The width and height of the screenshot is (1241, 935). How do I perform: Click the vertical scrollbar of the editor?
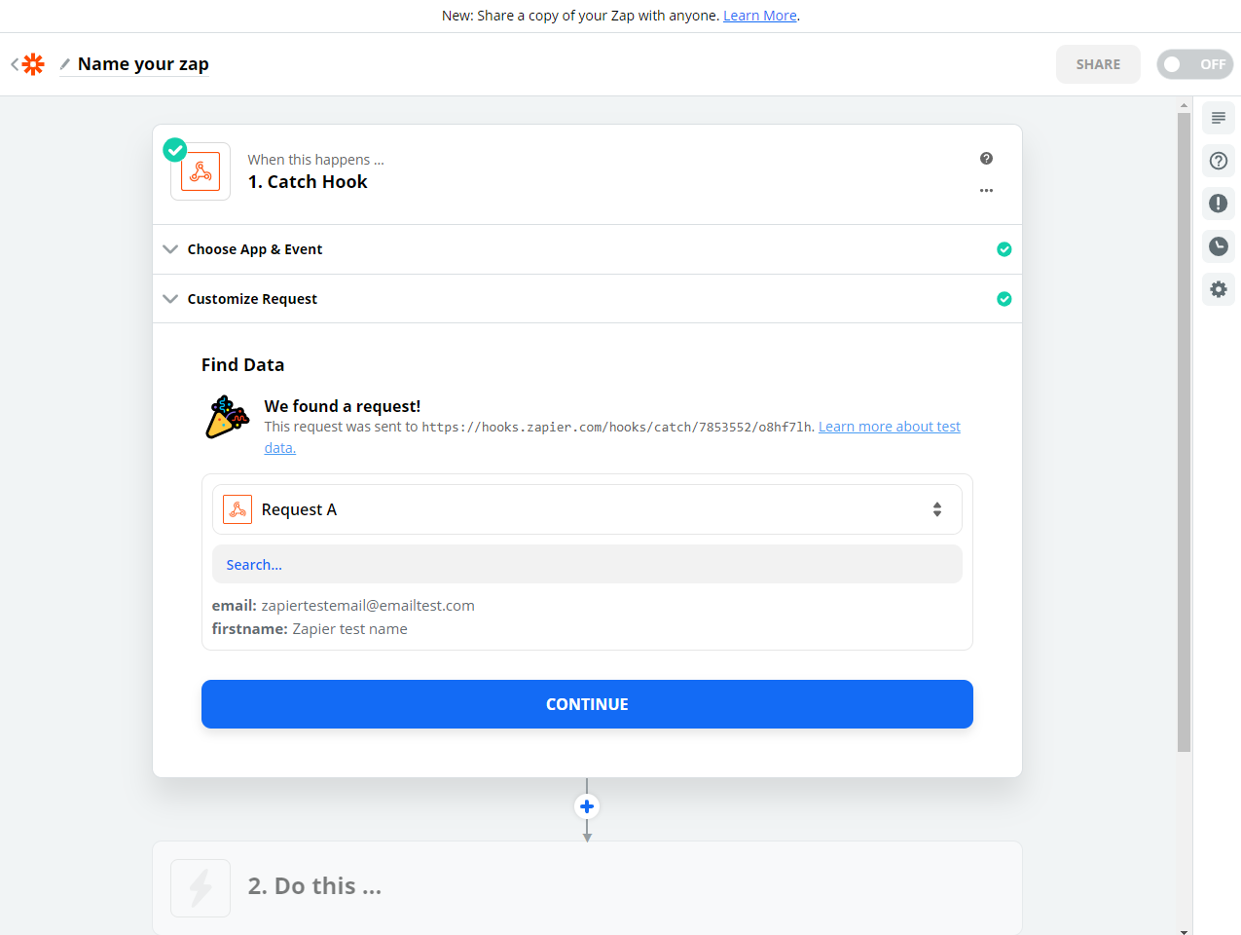point(1184,432)
